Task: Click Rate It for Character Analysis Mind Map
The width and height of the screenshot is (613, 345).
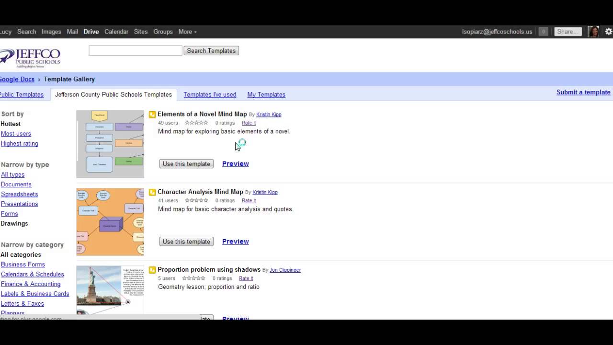Action: pyautogui.click(x=249, y=200)
